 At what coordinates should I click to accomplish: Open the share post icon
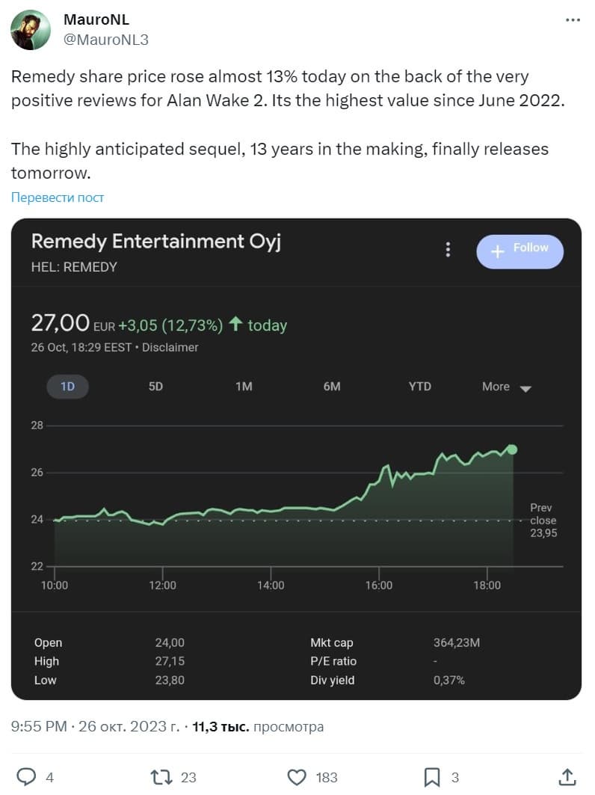(x=567, y=777)
